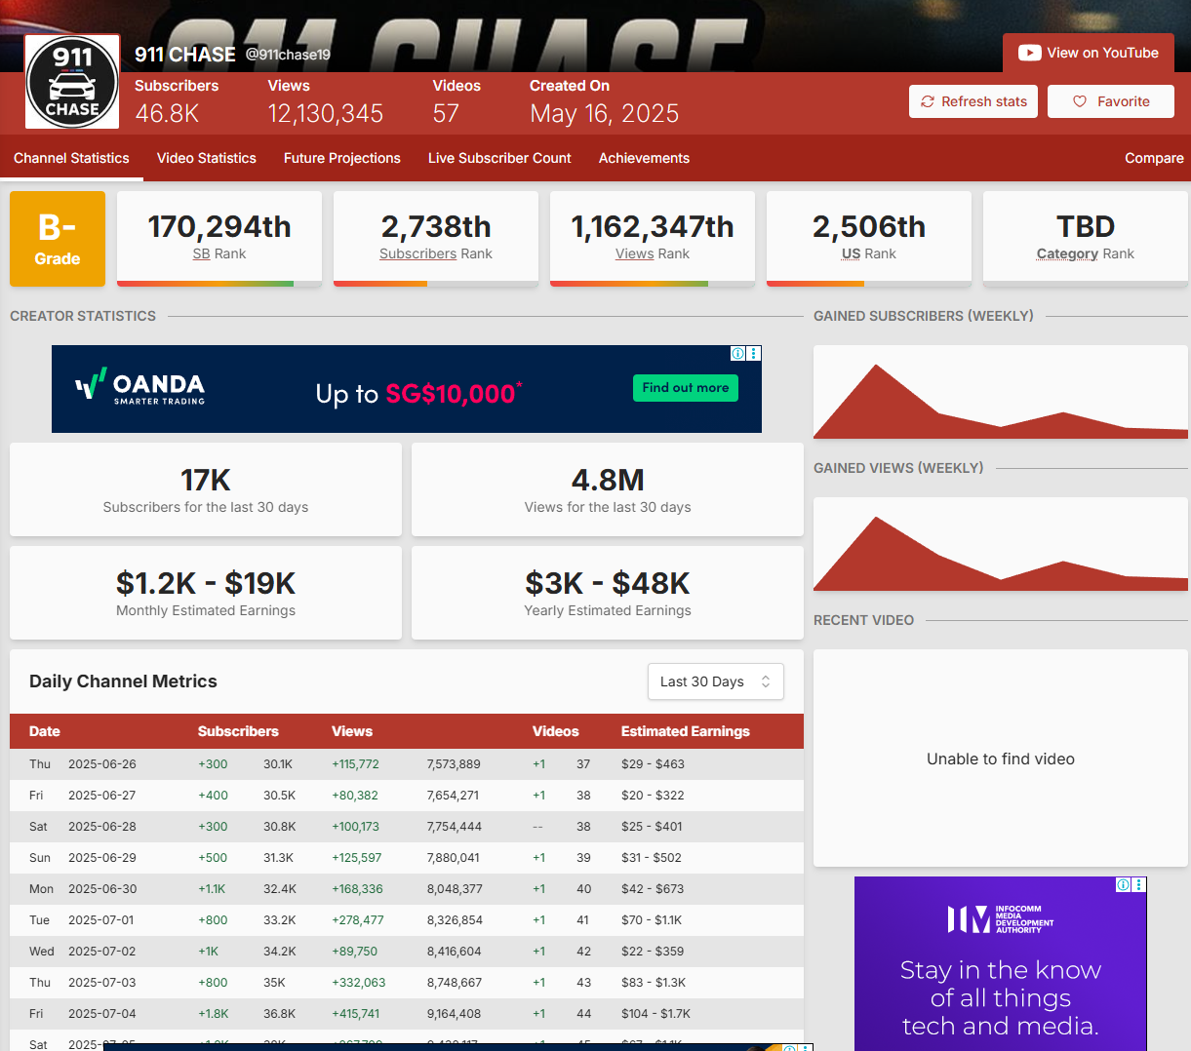Click the Daily Channel Metrics heading
This screenshot has width=1191, height=1051.
tap(123, 681)
